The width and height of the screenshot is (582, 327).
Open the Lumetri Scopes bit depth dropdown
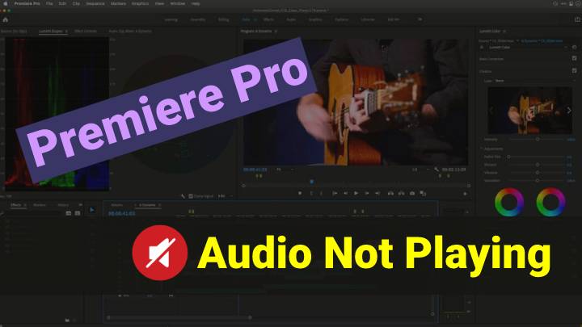225,196
